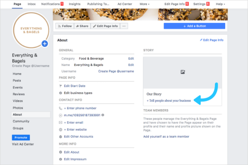Open the Help dropdown menu
Screen dimensions: 248x165
[x=220, y=4]
